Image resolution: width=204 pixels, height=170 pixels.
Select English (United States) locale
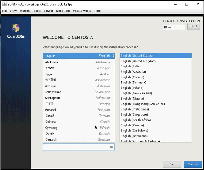156,56
